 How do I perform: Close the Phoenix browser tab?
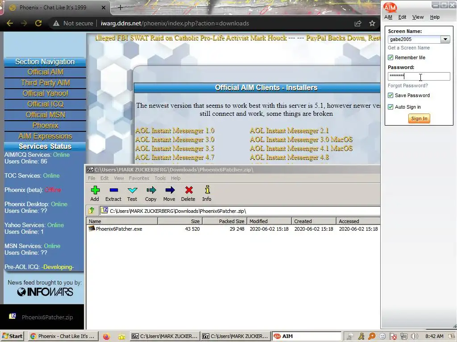coord(104,8)
